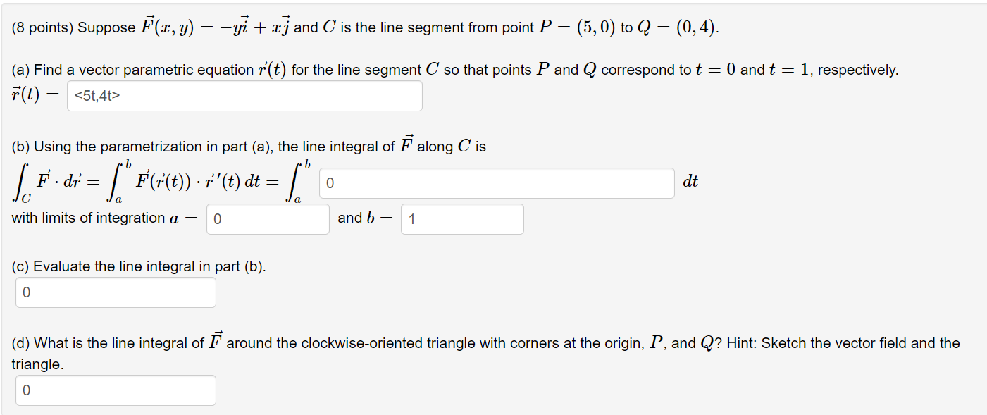Select the parametric equation text in part (a)
The width and height of the screenshot is (987, 415).
coord(95,95)
